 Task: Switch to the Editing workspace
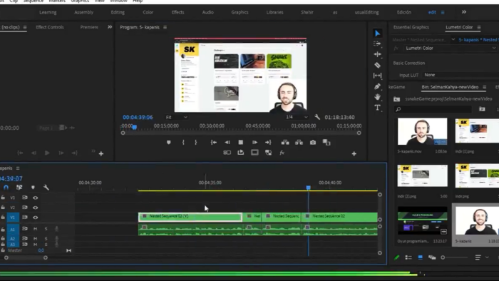pos(118,12)
